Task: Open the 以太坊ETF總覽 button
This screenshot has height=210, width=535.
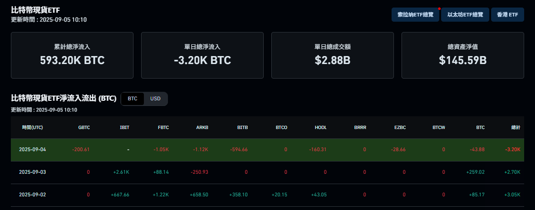Action: 465,15
